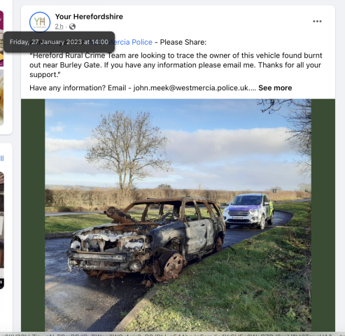The height and width of the screenshot is (336, 345).
Task: Open the Your Herefordshire YH profile avatar
Action: pos(40,22)
